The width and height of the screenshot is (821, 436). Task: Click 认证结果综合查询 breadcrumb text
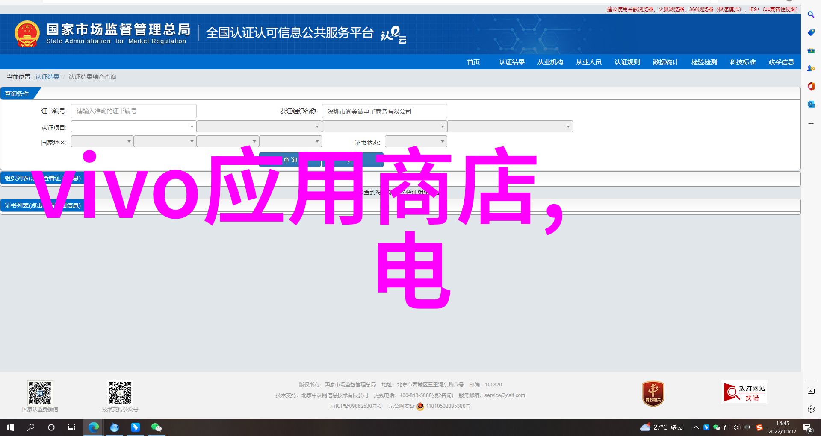pyautogui.click(x=92, y=77)
